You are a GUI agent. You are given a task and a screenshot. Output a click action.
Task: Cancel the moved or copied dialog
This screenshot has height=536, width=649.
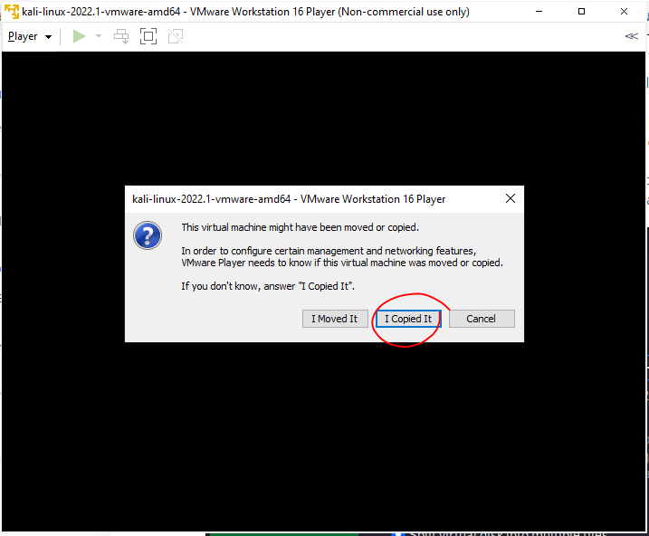[482, 319]
